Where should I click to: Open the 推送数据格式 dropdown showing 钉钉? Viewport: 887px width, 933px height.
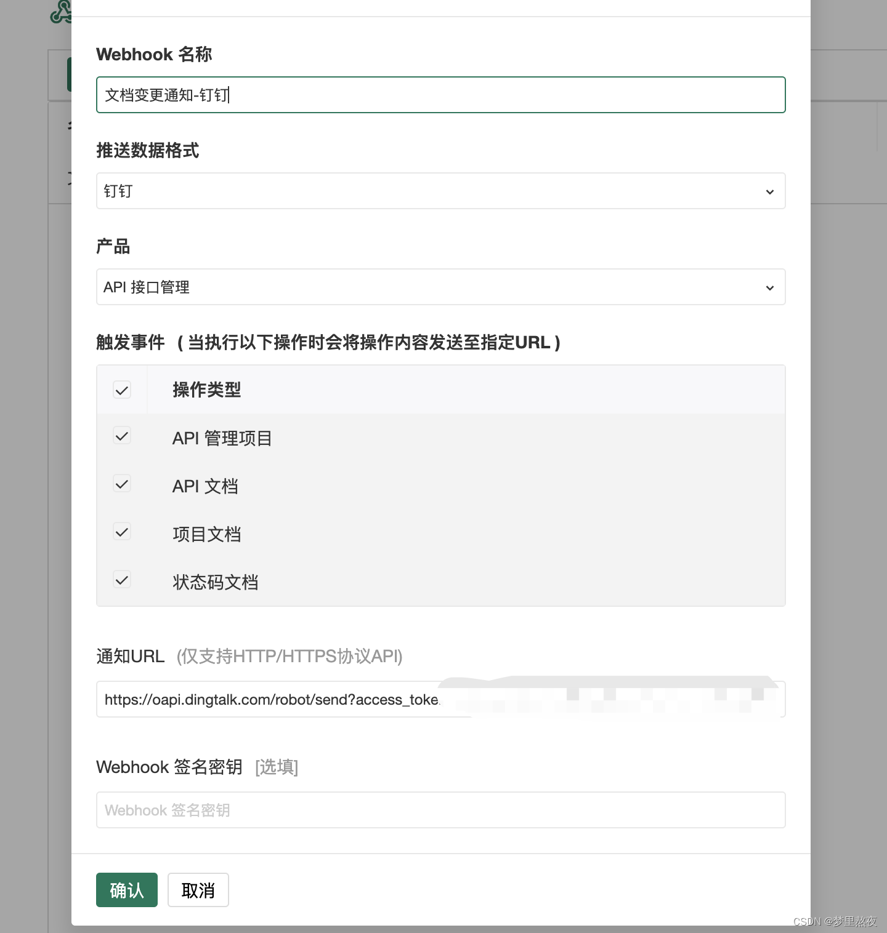pyautogui.click(x=440, y=191)
